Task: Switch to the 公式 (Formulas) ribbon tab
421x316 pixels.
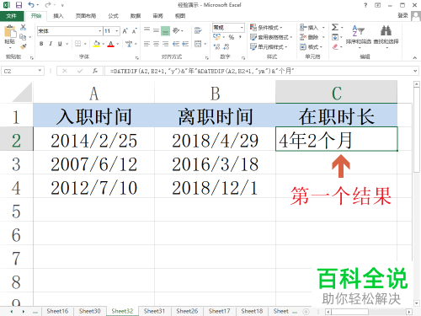Action: 114,16
